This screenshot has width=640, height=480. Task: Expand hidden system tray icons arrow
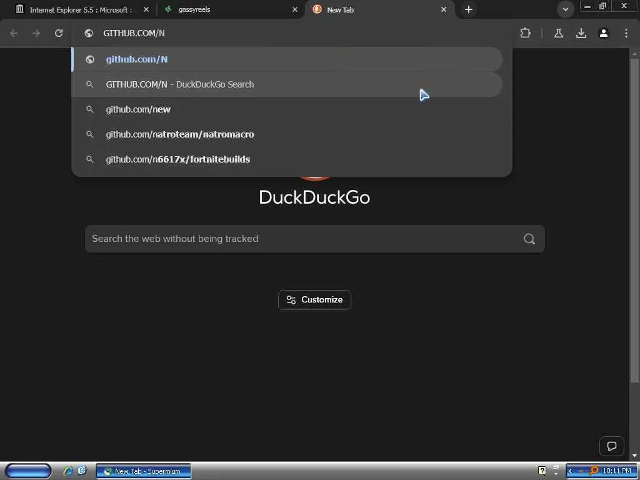coord(571,471)
